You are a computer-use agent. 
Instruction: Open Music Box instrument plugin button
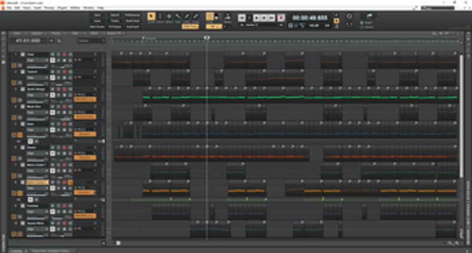coord(85,116)
